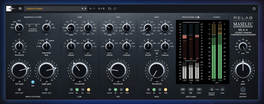This screenshot has width=264, height=104.
Task: Click the LOW band attack knob
Action: [71, 46]
